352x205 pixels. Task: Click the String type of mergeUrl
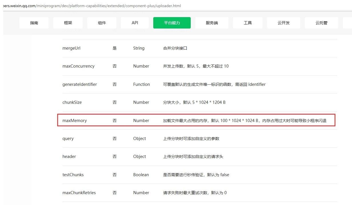click(139, 48)
